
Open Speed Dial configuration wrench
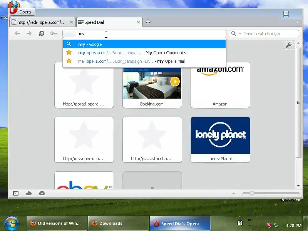tap(288, 45)
